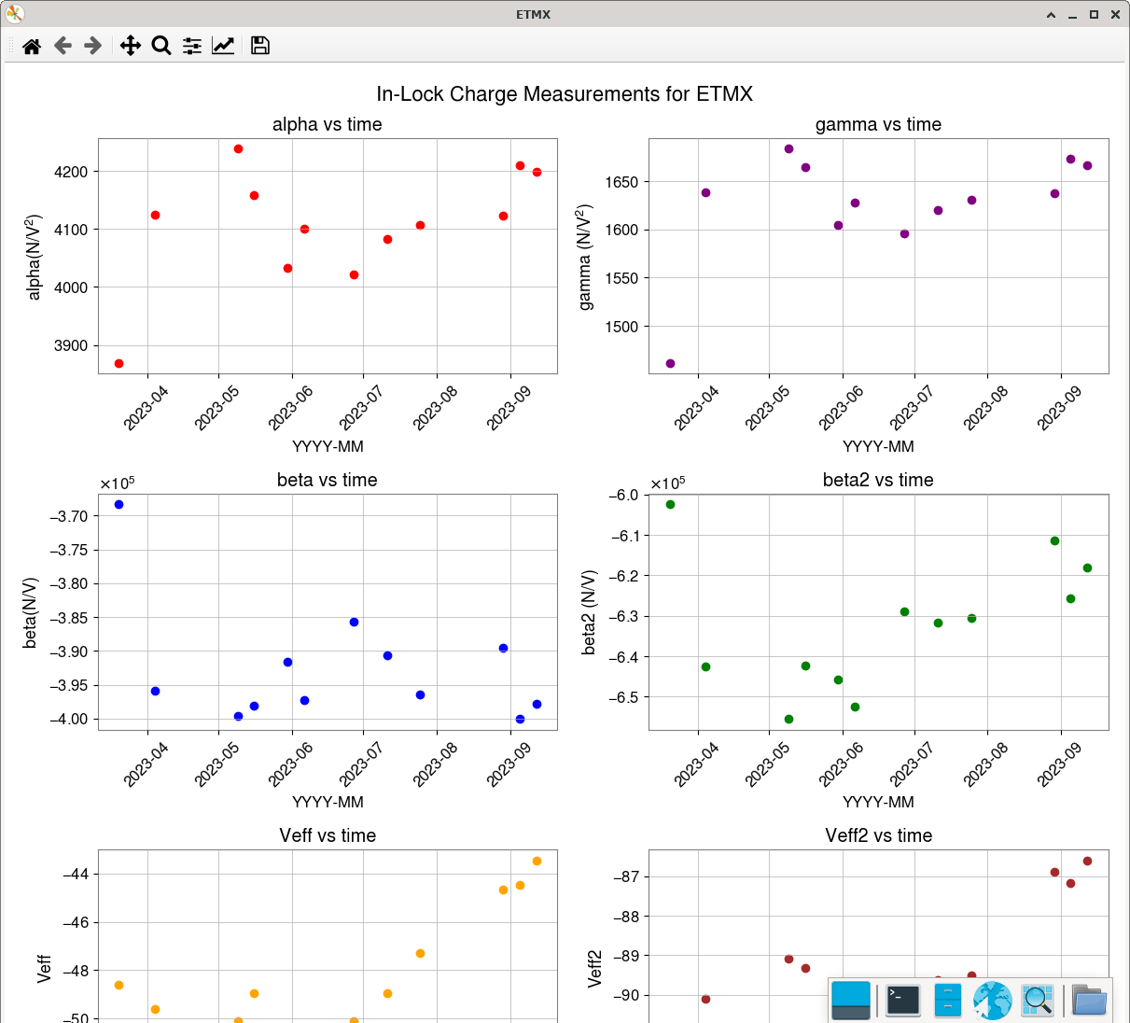Click the -88 tick label on Veff2 axis
Screen dimensions: 1130x1023
(x=626, y=917)
